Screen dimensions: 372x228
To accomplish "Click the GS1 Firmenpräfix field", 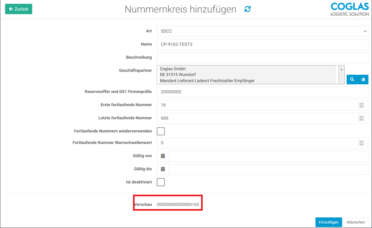I will pyautogui.click(x=262, y=92).
